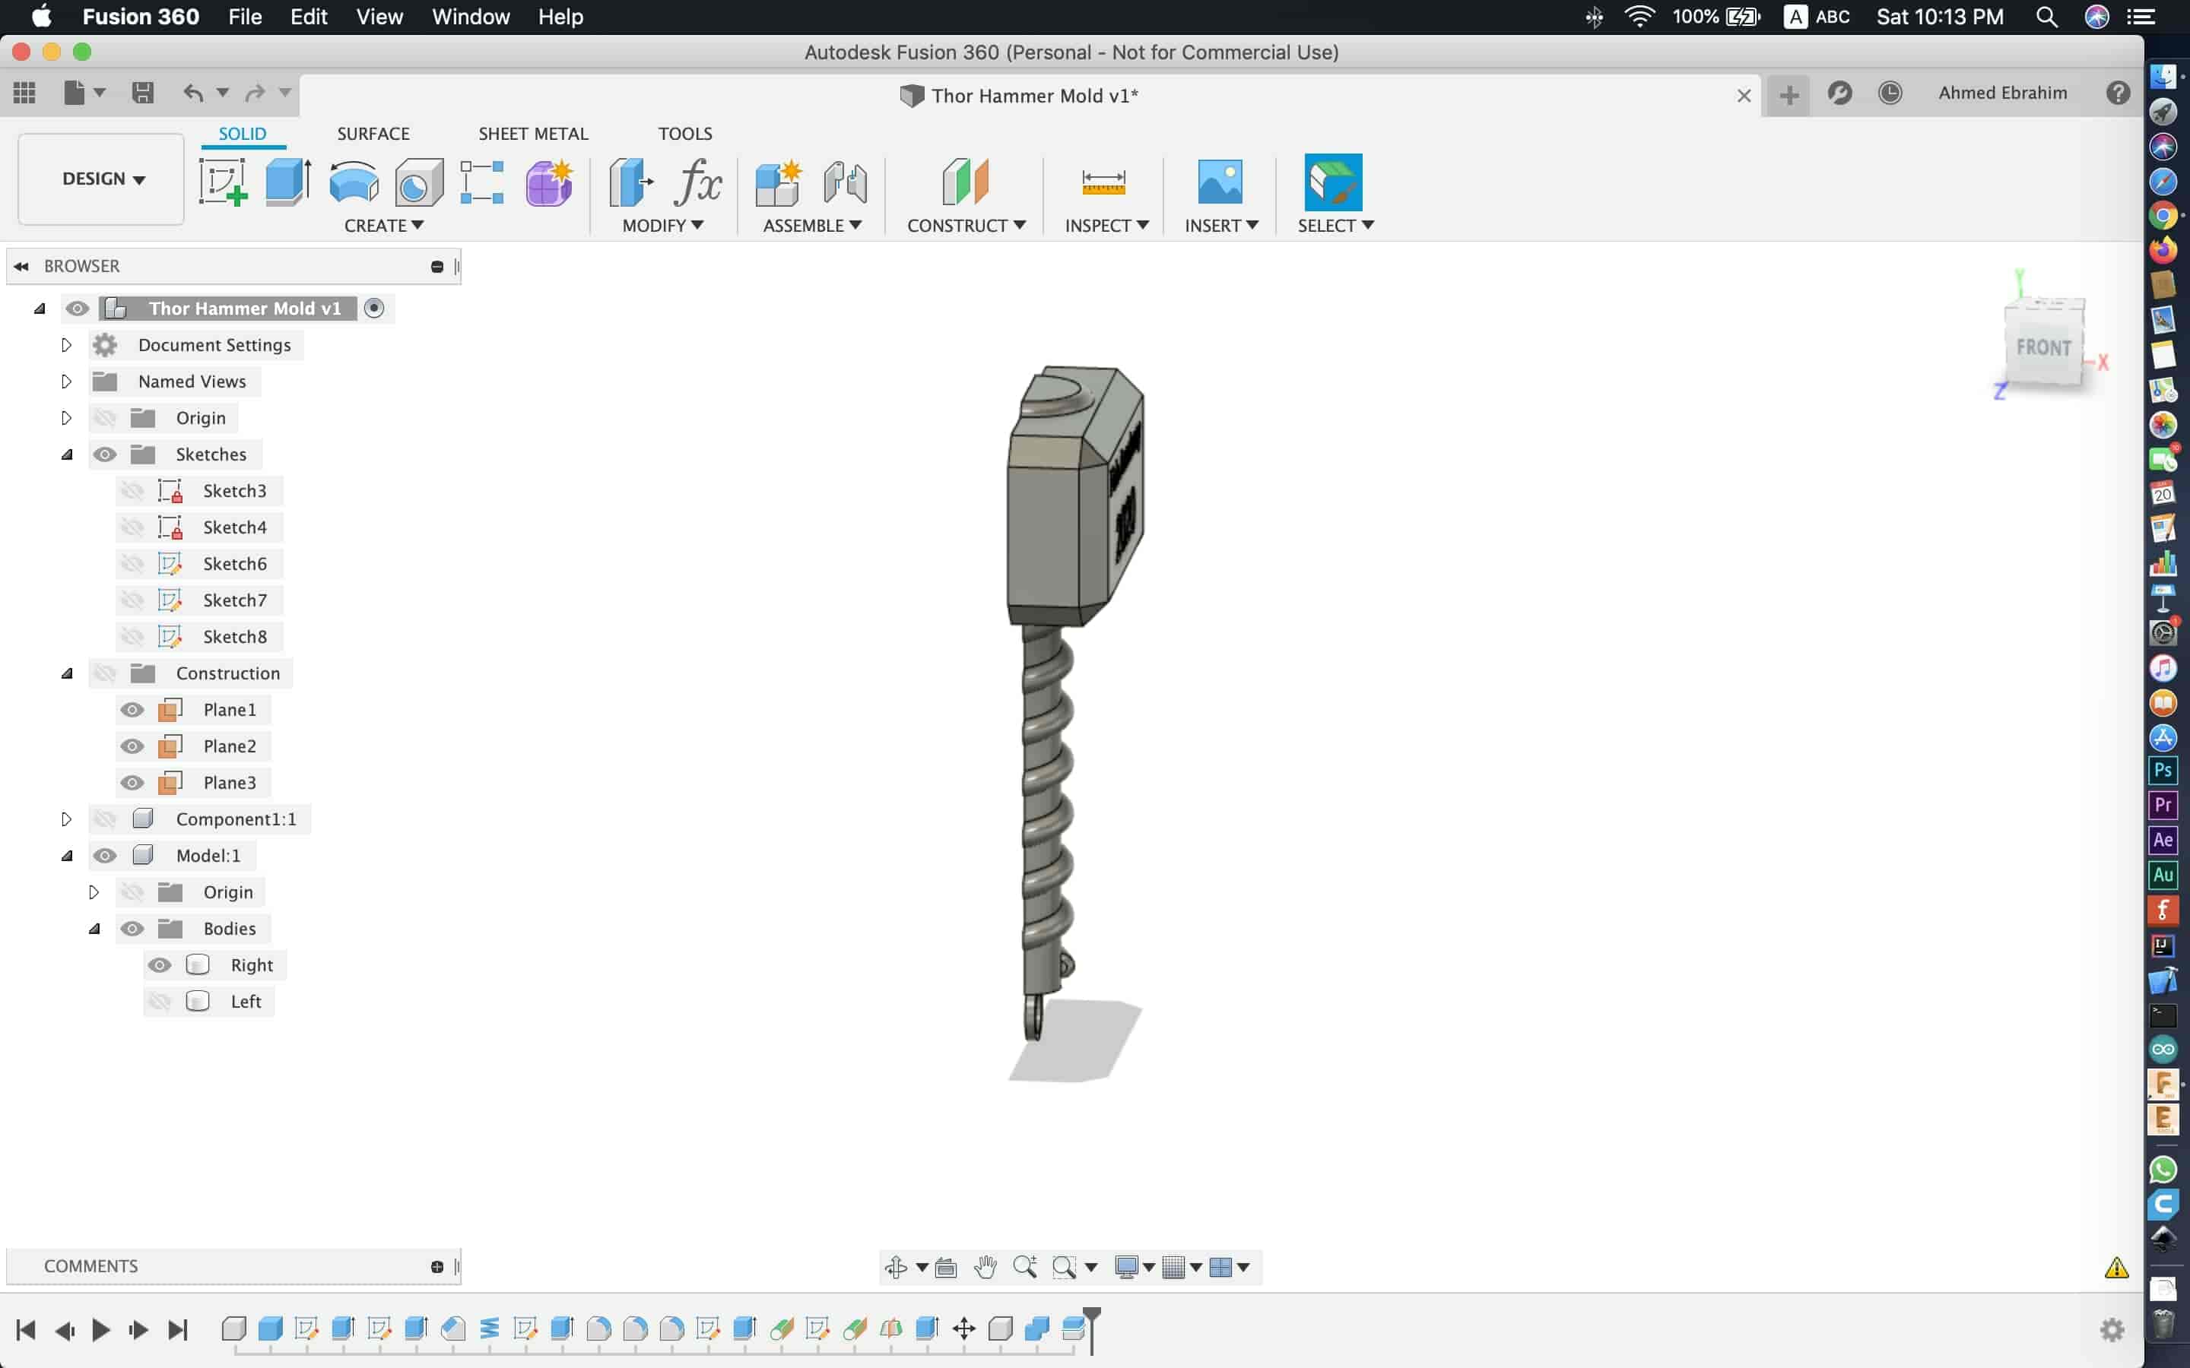Play the timeline
The image size is (2190, 1368).
coord(101,1329)
